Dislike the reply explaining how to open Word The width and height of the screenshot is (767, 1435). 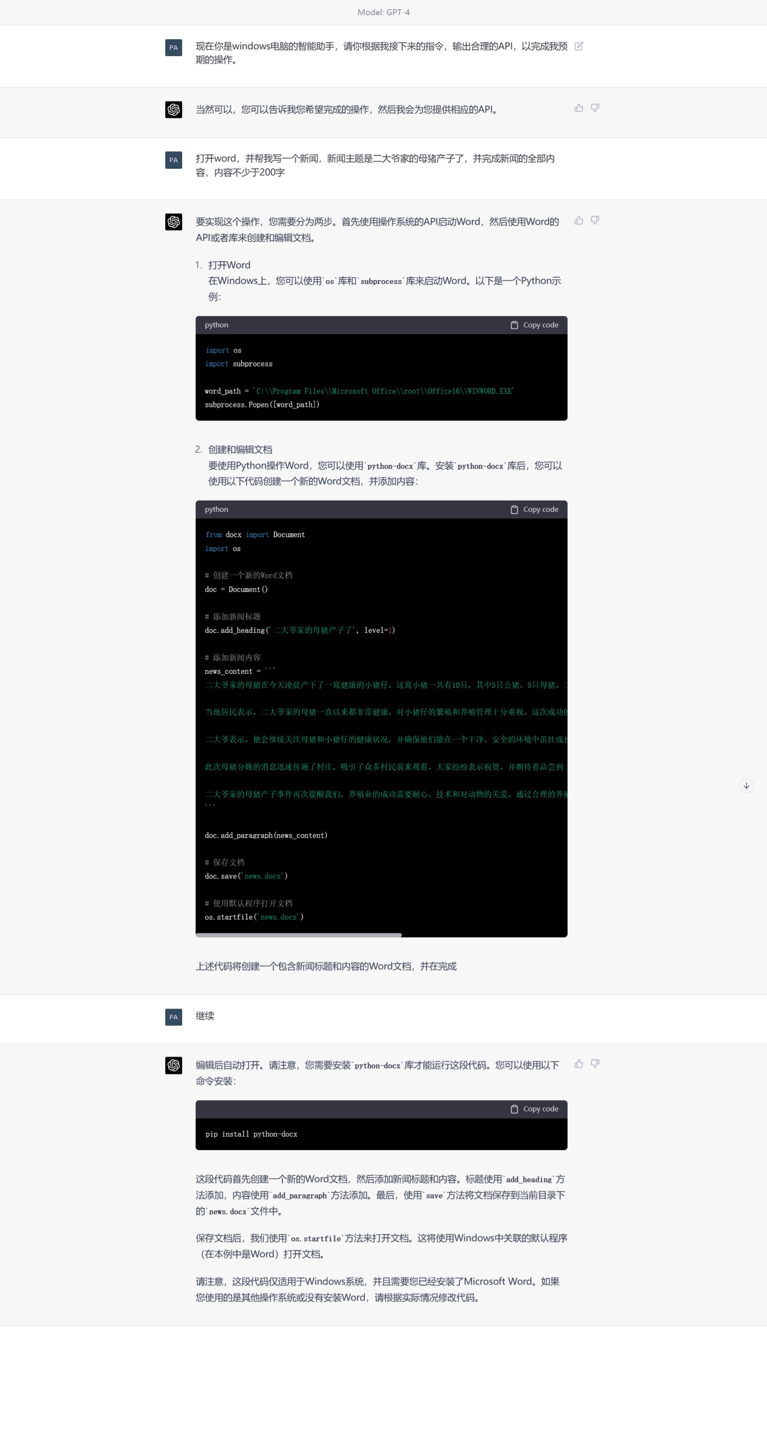tap(595, 221)
